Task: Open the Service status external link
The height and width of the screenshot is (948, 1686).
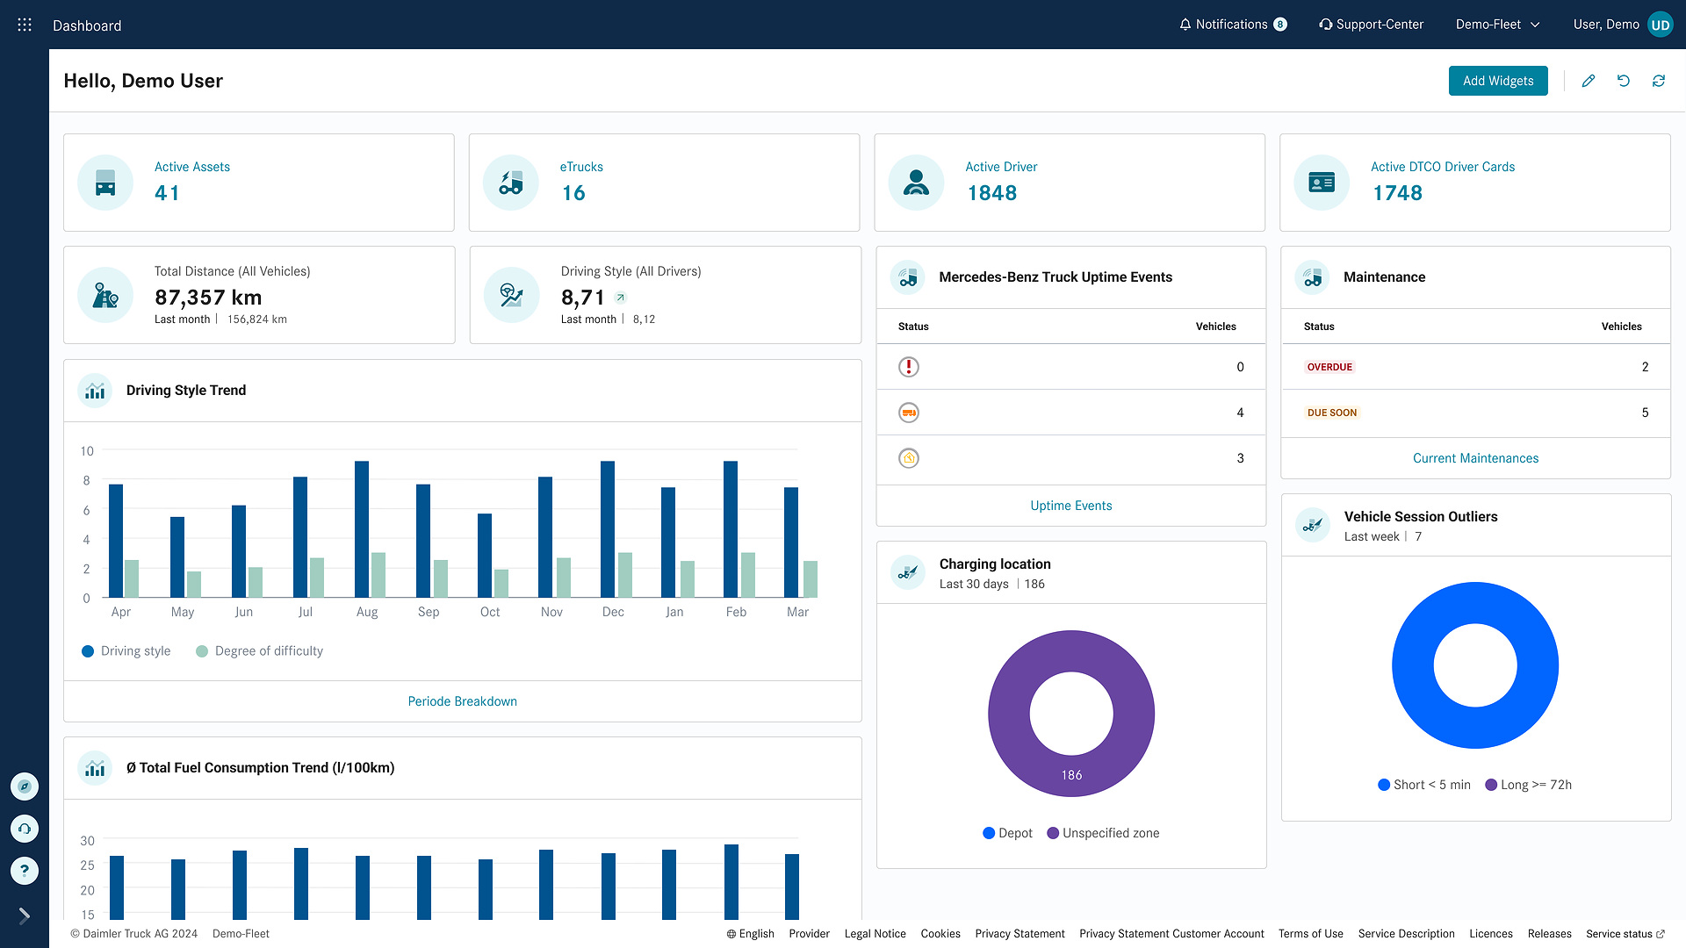Action: point(1625,934)
